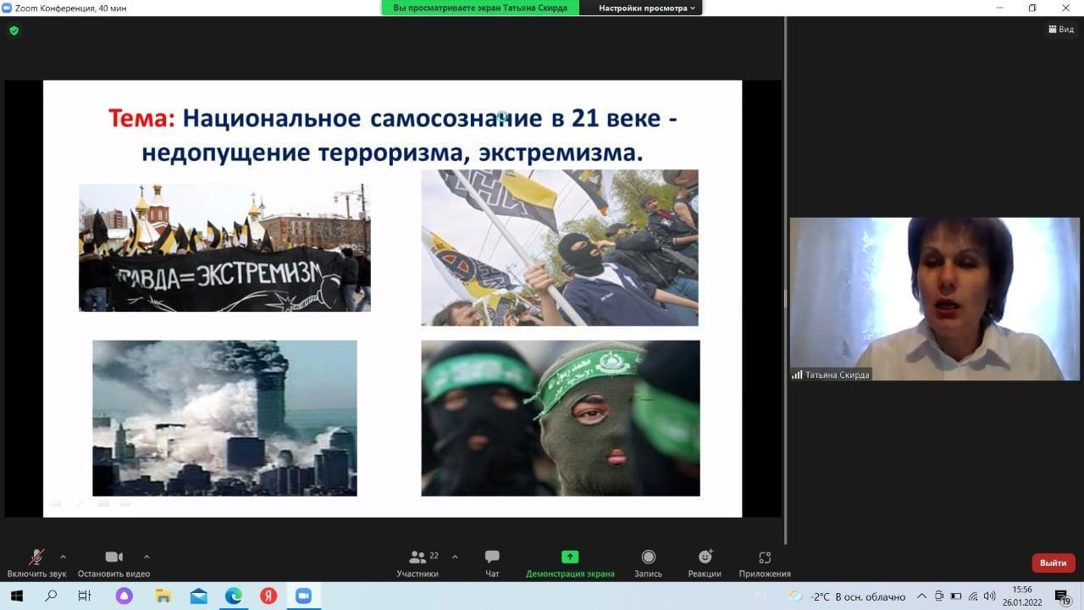Click the panel divider between slide and video
1084x610 pixels.
[785, 298]
